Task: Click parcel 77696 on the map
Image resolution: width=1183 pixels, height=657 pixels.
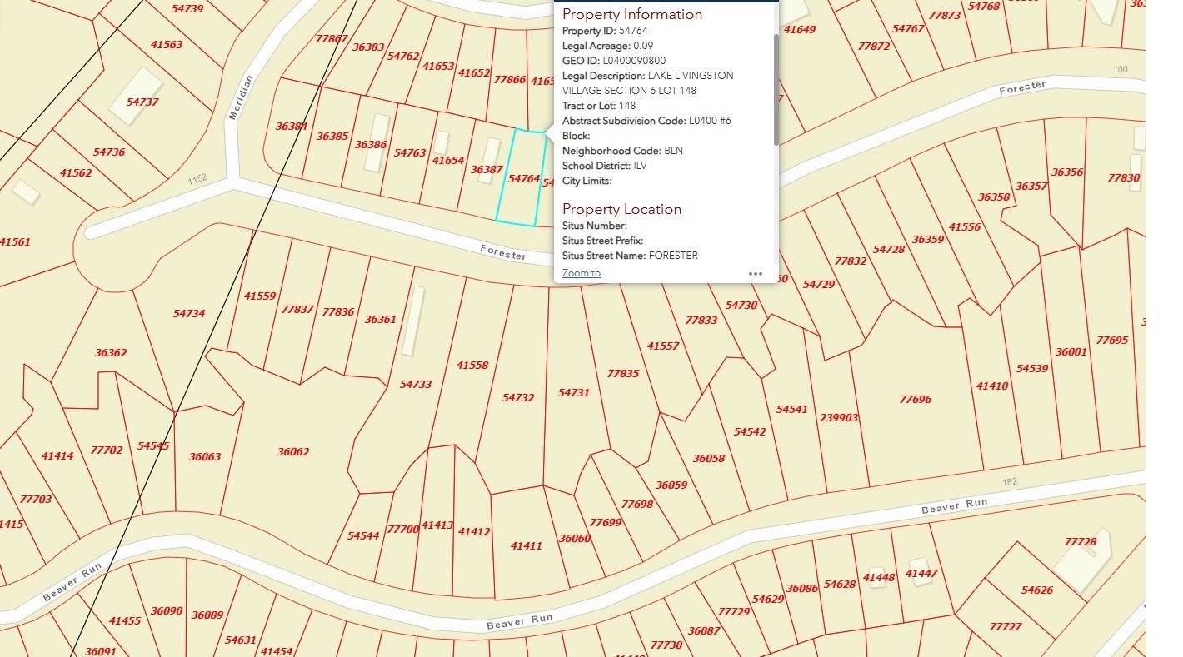Action: coord(915,400)
